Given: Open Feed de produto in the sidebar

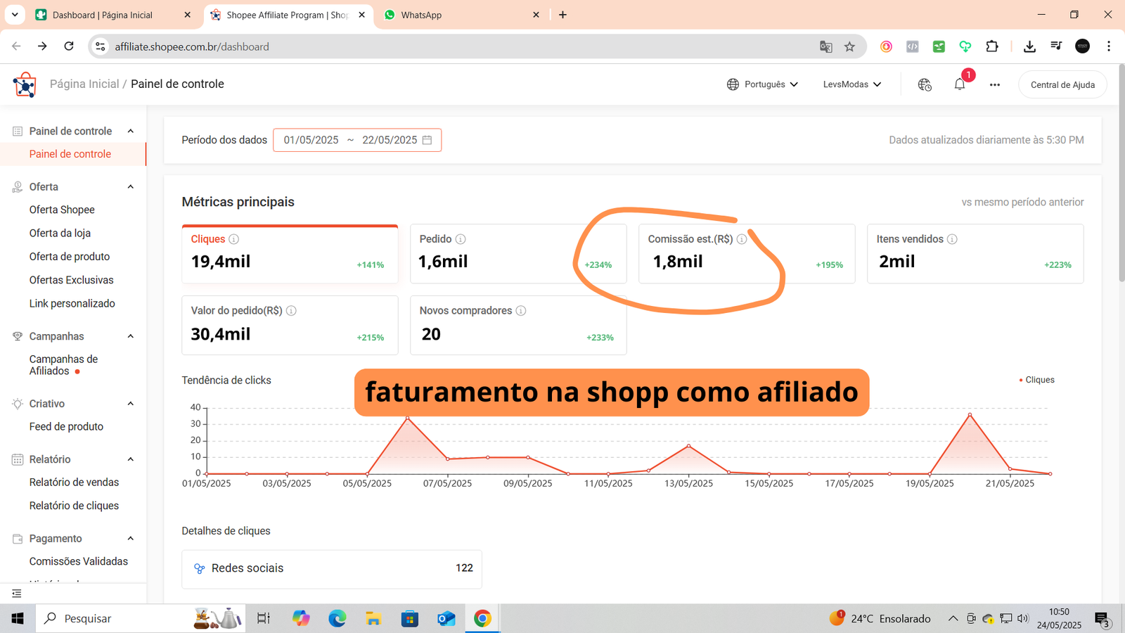Looking at the screenshot, I should (66, 427).
